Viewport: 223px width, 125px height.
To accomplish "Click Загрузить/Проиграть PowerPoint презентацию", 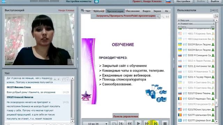I will 126,16.
